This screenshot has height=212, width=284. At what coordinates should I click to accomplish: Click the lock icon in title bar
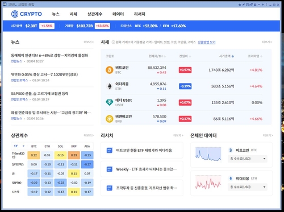click(255, 5)
